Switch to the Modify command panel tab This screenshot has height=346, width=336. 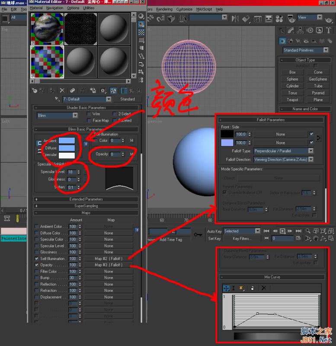coord(291,30)
